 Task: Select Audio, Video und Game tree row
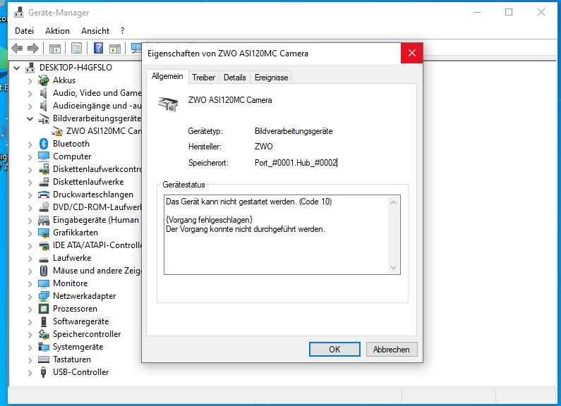pyautogui.click(x=97, y=93)
